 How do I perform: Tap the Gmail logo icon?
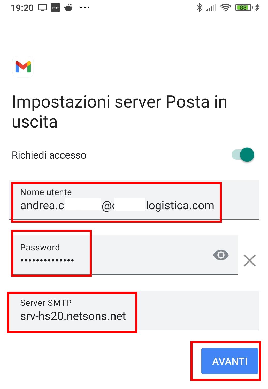point(23,67)
